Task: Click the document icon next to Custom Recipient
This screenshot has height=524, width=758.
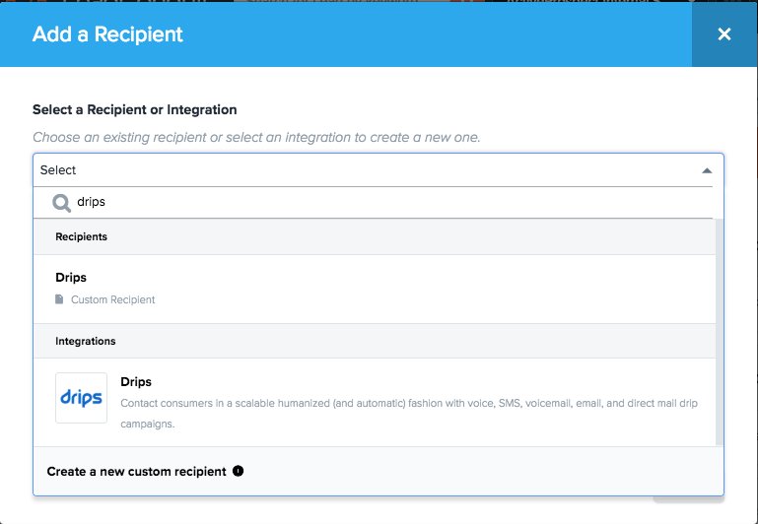Action: tap(60, 299)
